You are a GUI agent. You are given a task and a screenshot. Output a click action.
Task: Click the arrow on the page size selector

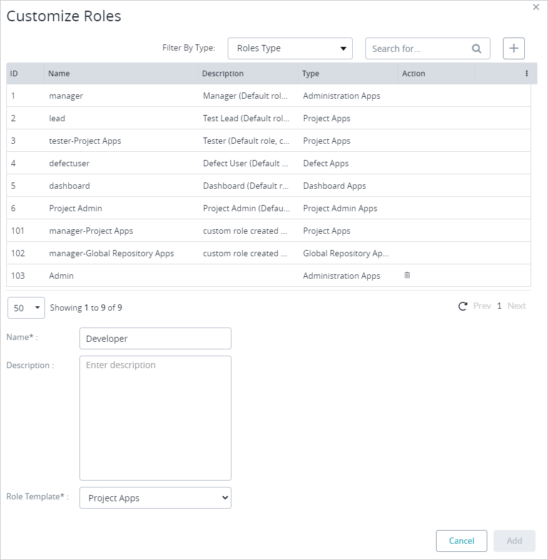point(37,307)
